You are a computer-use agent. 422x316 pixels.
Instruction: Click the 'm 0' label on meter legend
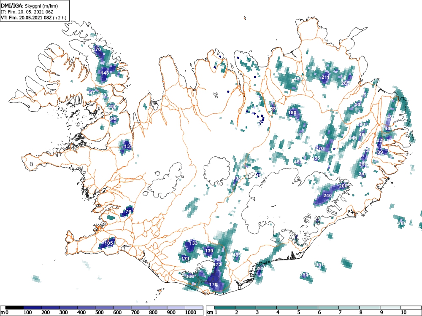pos(5,312)
